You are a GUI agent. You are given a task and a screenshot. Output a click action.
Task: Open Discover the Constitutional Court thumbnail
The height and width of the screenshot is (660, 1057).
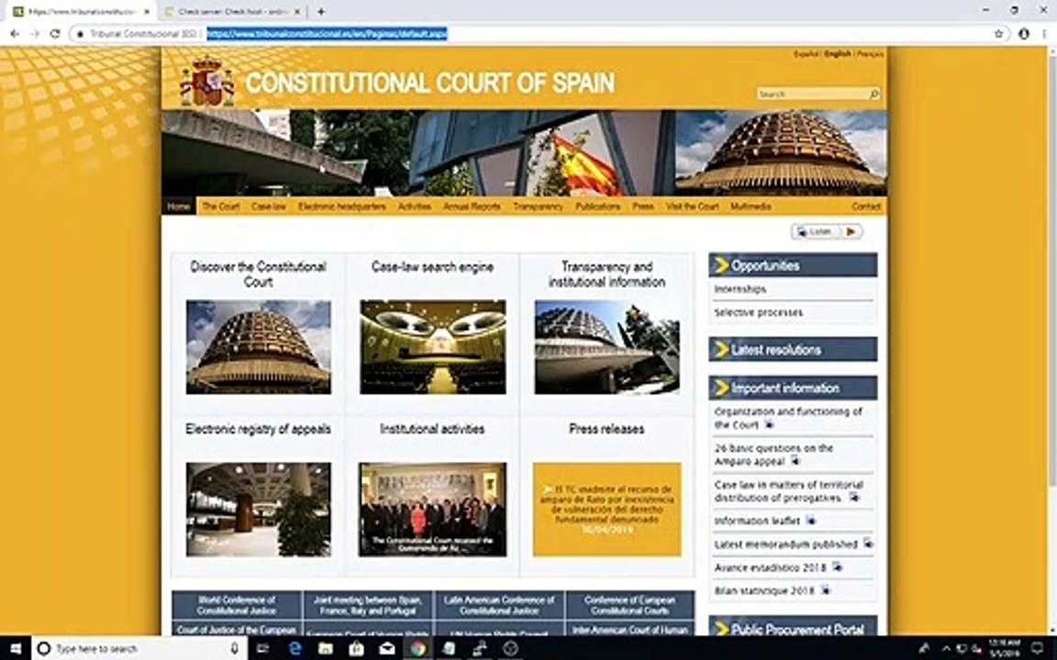258,346
